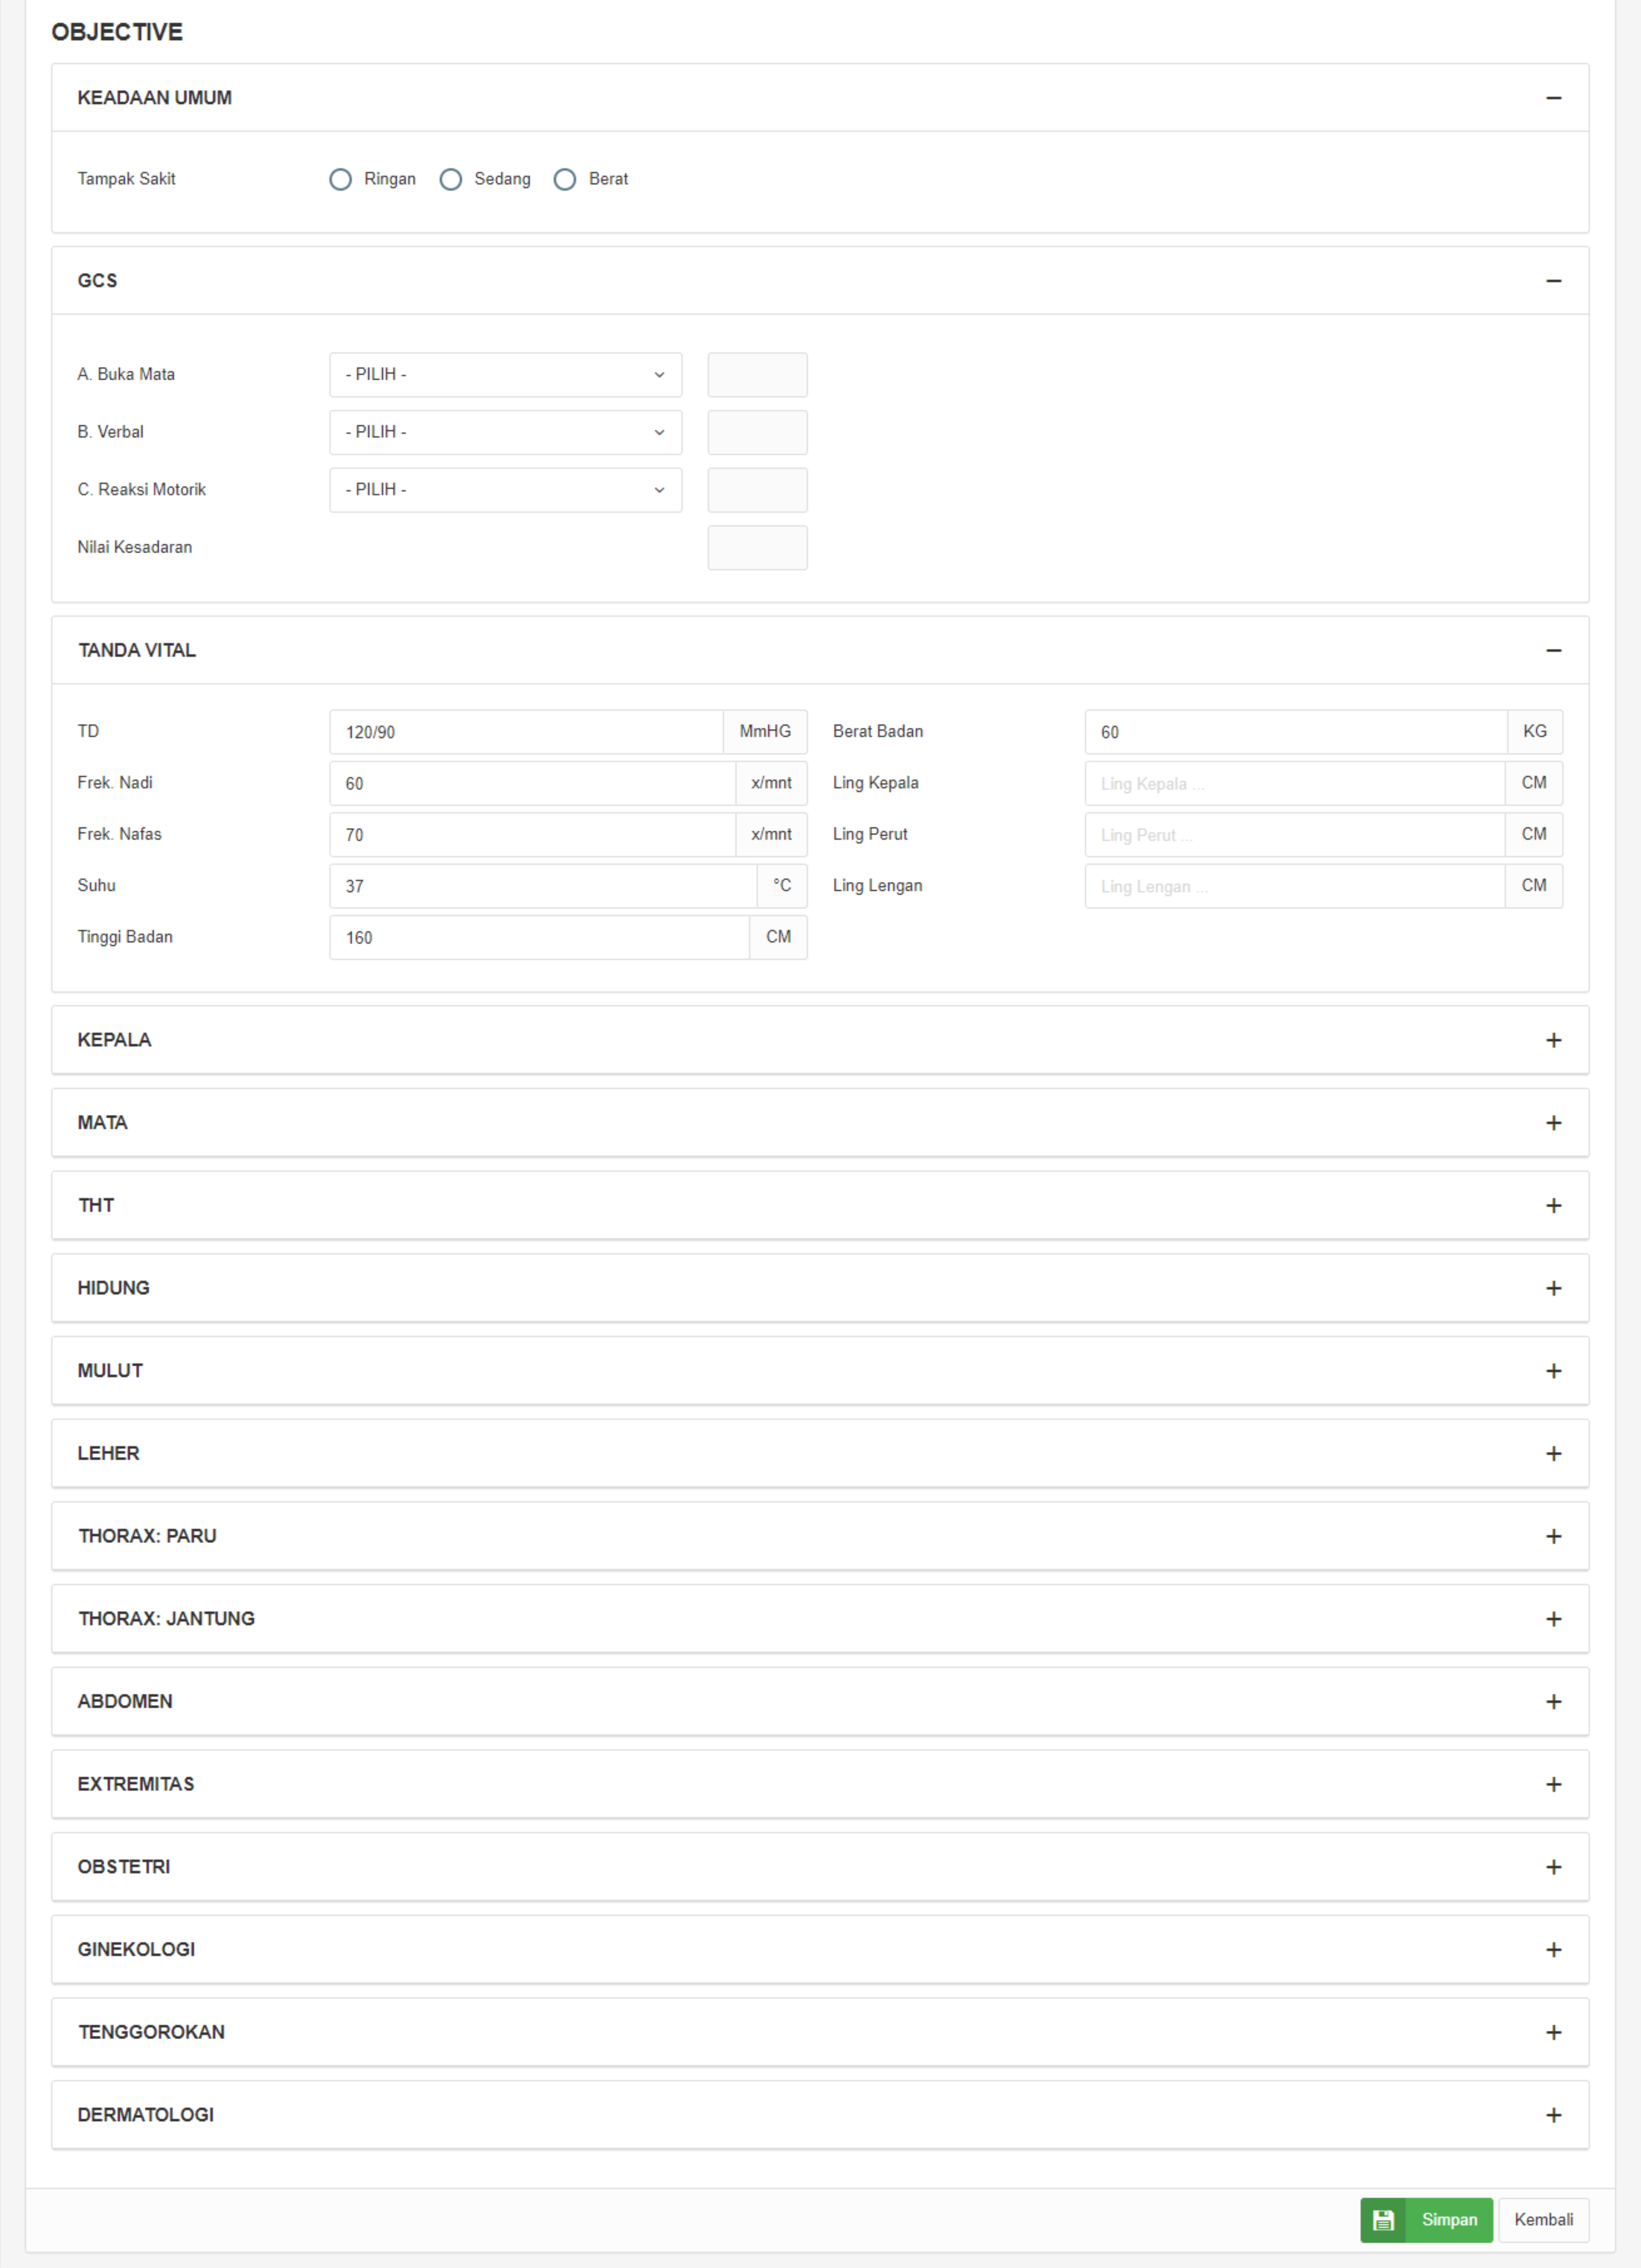Image resolution: width=1641 pixels, height=2268 pixels.
Task: Open the Verbal dropdown
Action: pos(505,432)
